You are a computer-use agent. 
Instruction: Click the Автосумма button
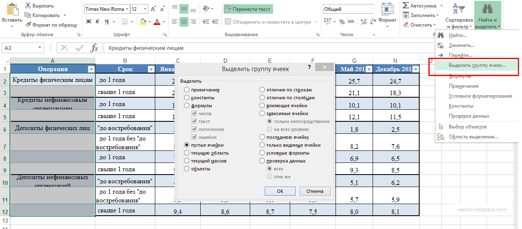tap(420, 6)
